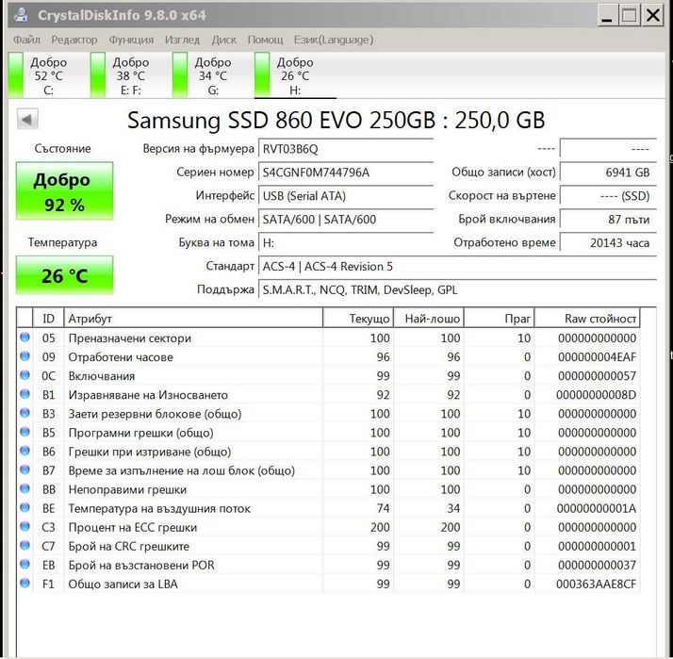
Task: Click the blue status dot for attribute 0C
Action: [25, 375]
